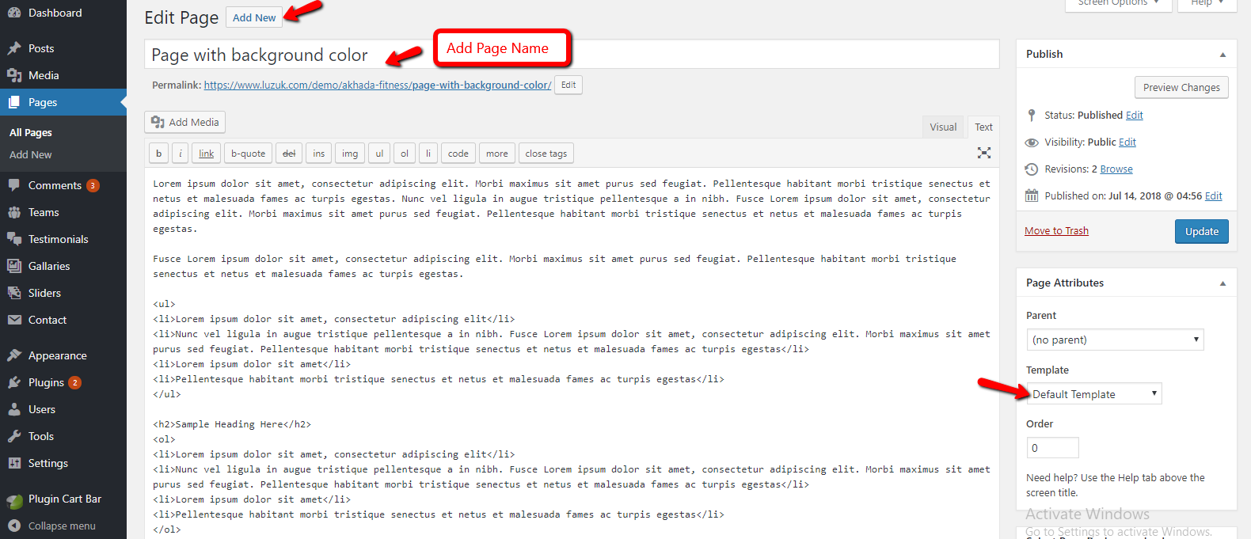Screen dimensions: 1251x539
Task: Open the Parent page dropdown
Action: click(1114, 340)
